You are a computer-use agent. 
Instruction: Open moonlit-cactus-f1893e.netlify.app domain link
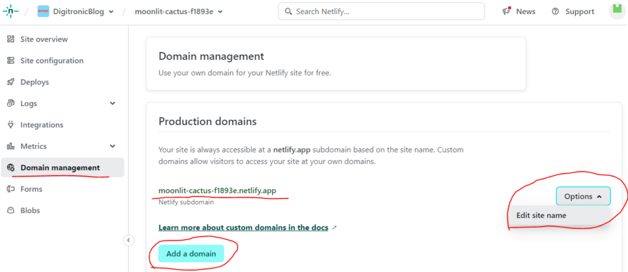[x=218, y=191]
